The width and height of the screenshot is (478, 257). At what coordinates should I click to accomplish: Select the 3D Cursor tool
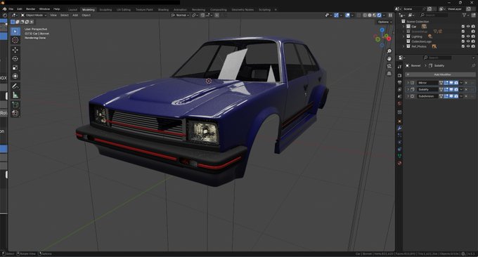[x=15, y=40]
